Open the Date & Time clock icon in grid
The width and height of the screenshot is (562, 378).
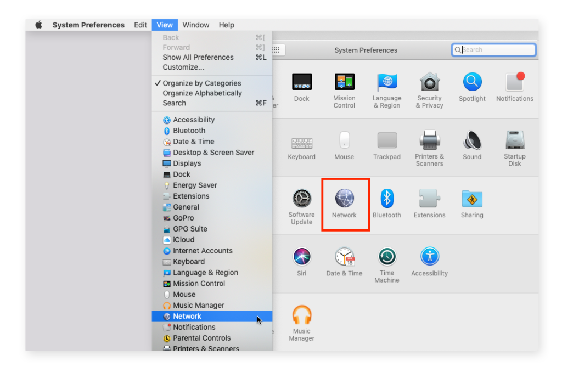(344, 257)
